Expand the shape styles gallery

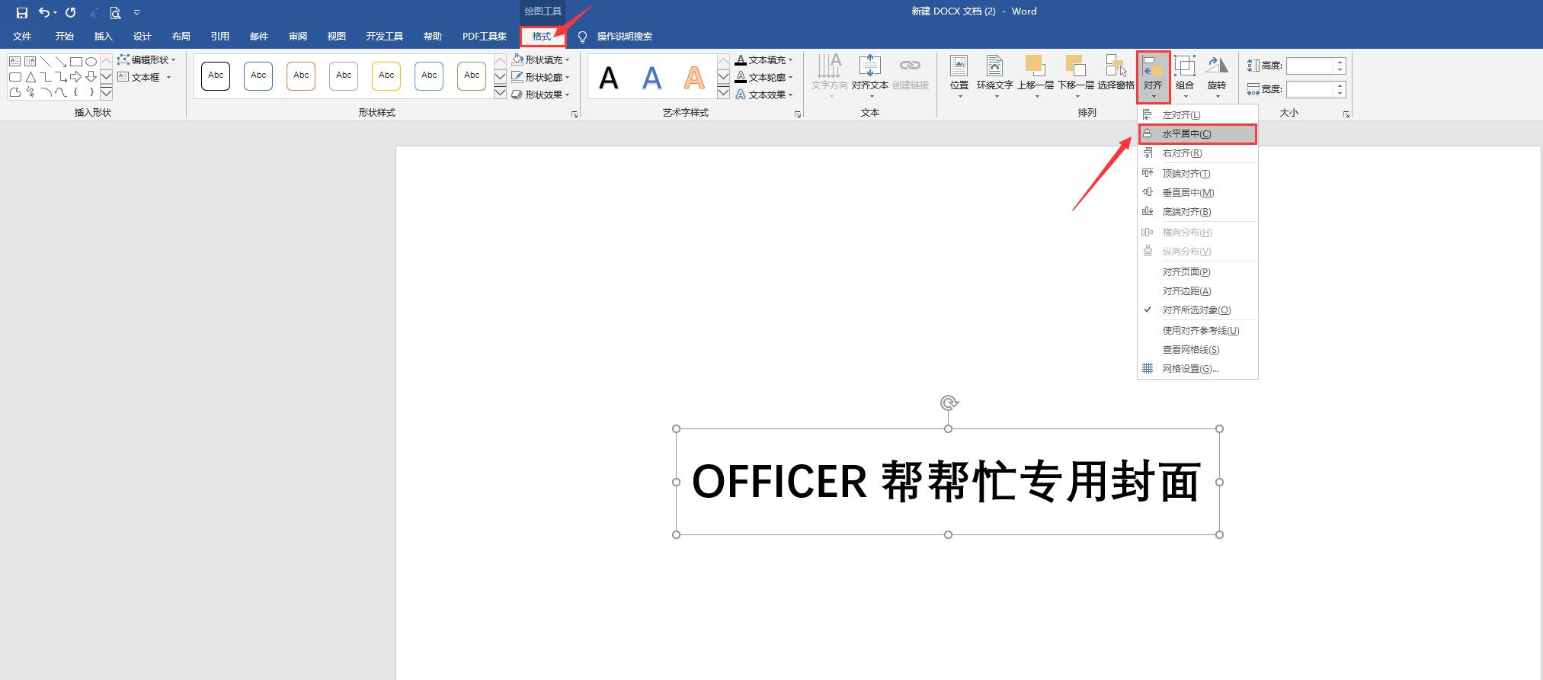click(x=500, y=93)
